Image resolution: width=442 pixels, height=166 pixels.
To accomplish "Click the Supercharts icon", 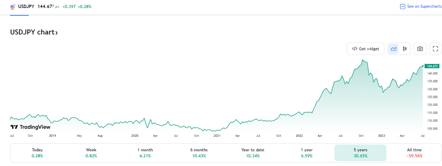I will 403,6.
